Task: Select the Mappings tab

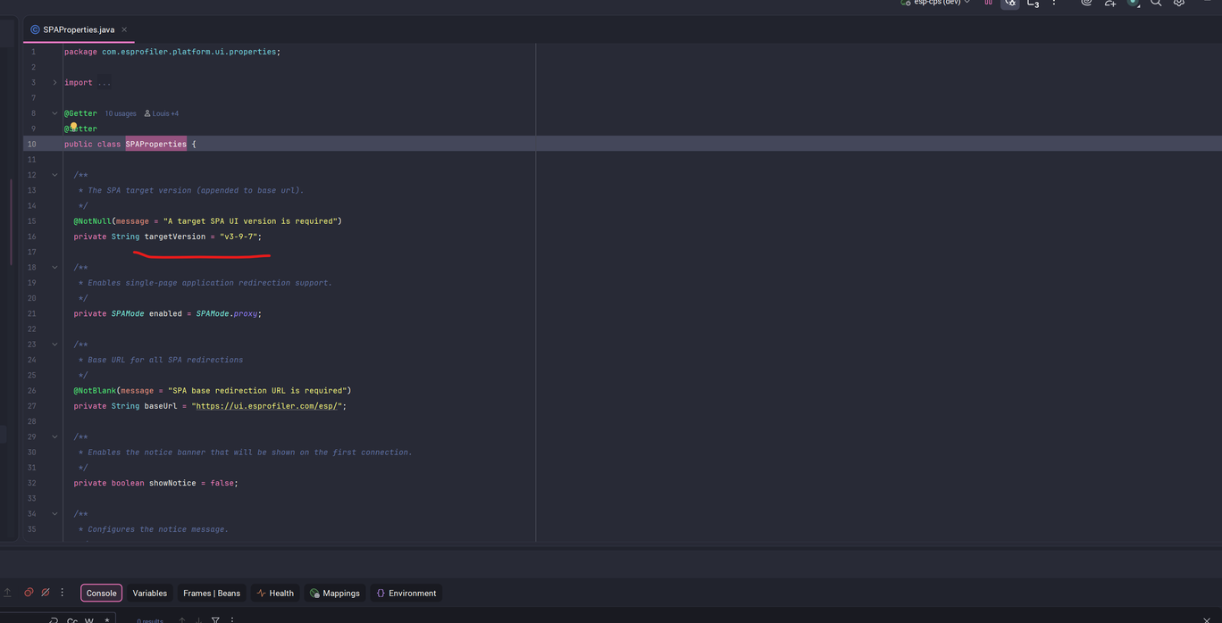Action: point(334,594)
